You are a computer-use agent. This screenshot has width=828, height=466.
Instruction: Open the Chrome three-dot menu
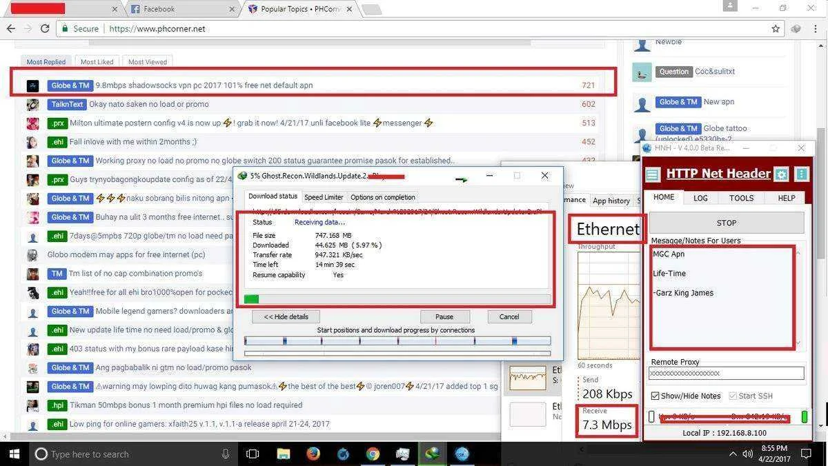816,29
